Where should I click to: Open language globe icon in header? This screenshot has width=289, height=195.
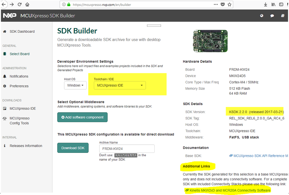(x=262, y=16)
